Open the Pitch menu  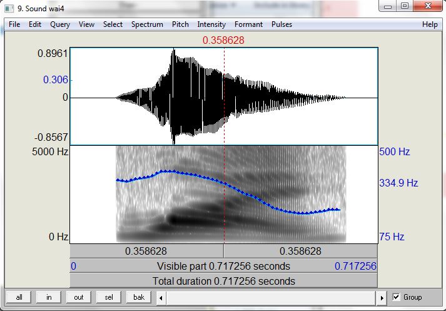coord(180,24)
